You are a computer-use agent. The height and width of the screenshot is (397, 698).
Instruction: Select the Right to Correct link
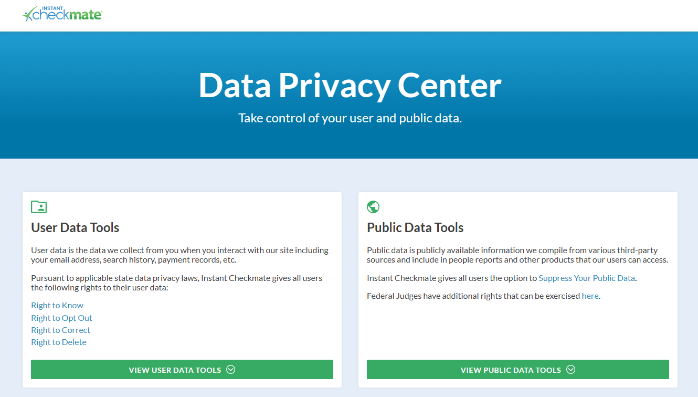pos(60,330)
